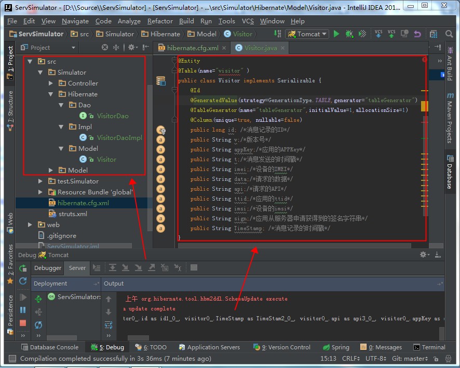Open the Navigate menu
Image resolution: width=460 pixels, height=368 pixels.
[x=75, y=21]
